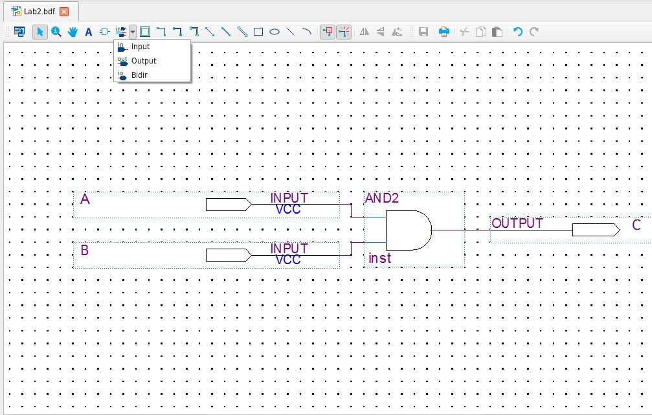Screen dimensions: 652x415
Task: Click the Redo arrow
Action: [534, 32]
